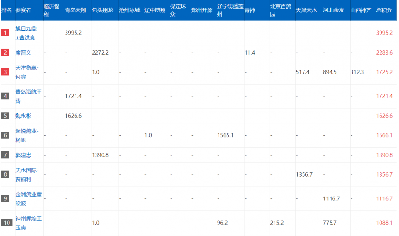The width and height of the screenshot is (399, 236).
Task: Select the 11.4 score under 青神
Action: point(250,53)
